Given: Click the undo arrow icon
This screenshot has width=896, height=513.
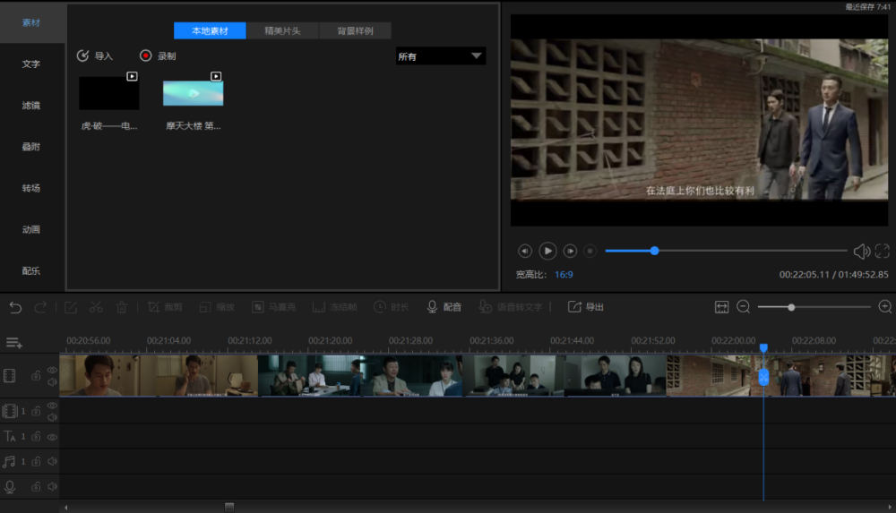Looking at the screenshot, I should pos(15,307).
